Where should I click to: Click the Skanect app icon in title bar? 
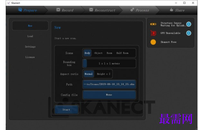coord(9,3)
